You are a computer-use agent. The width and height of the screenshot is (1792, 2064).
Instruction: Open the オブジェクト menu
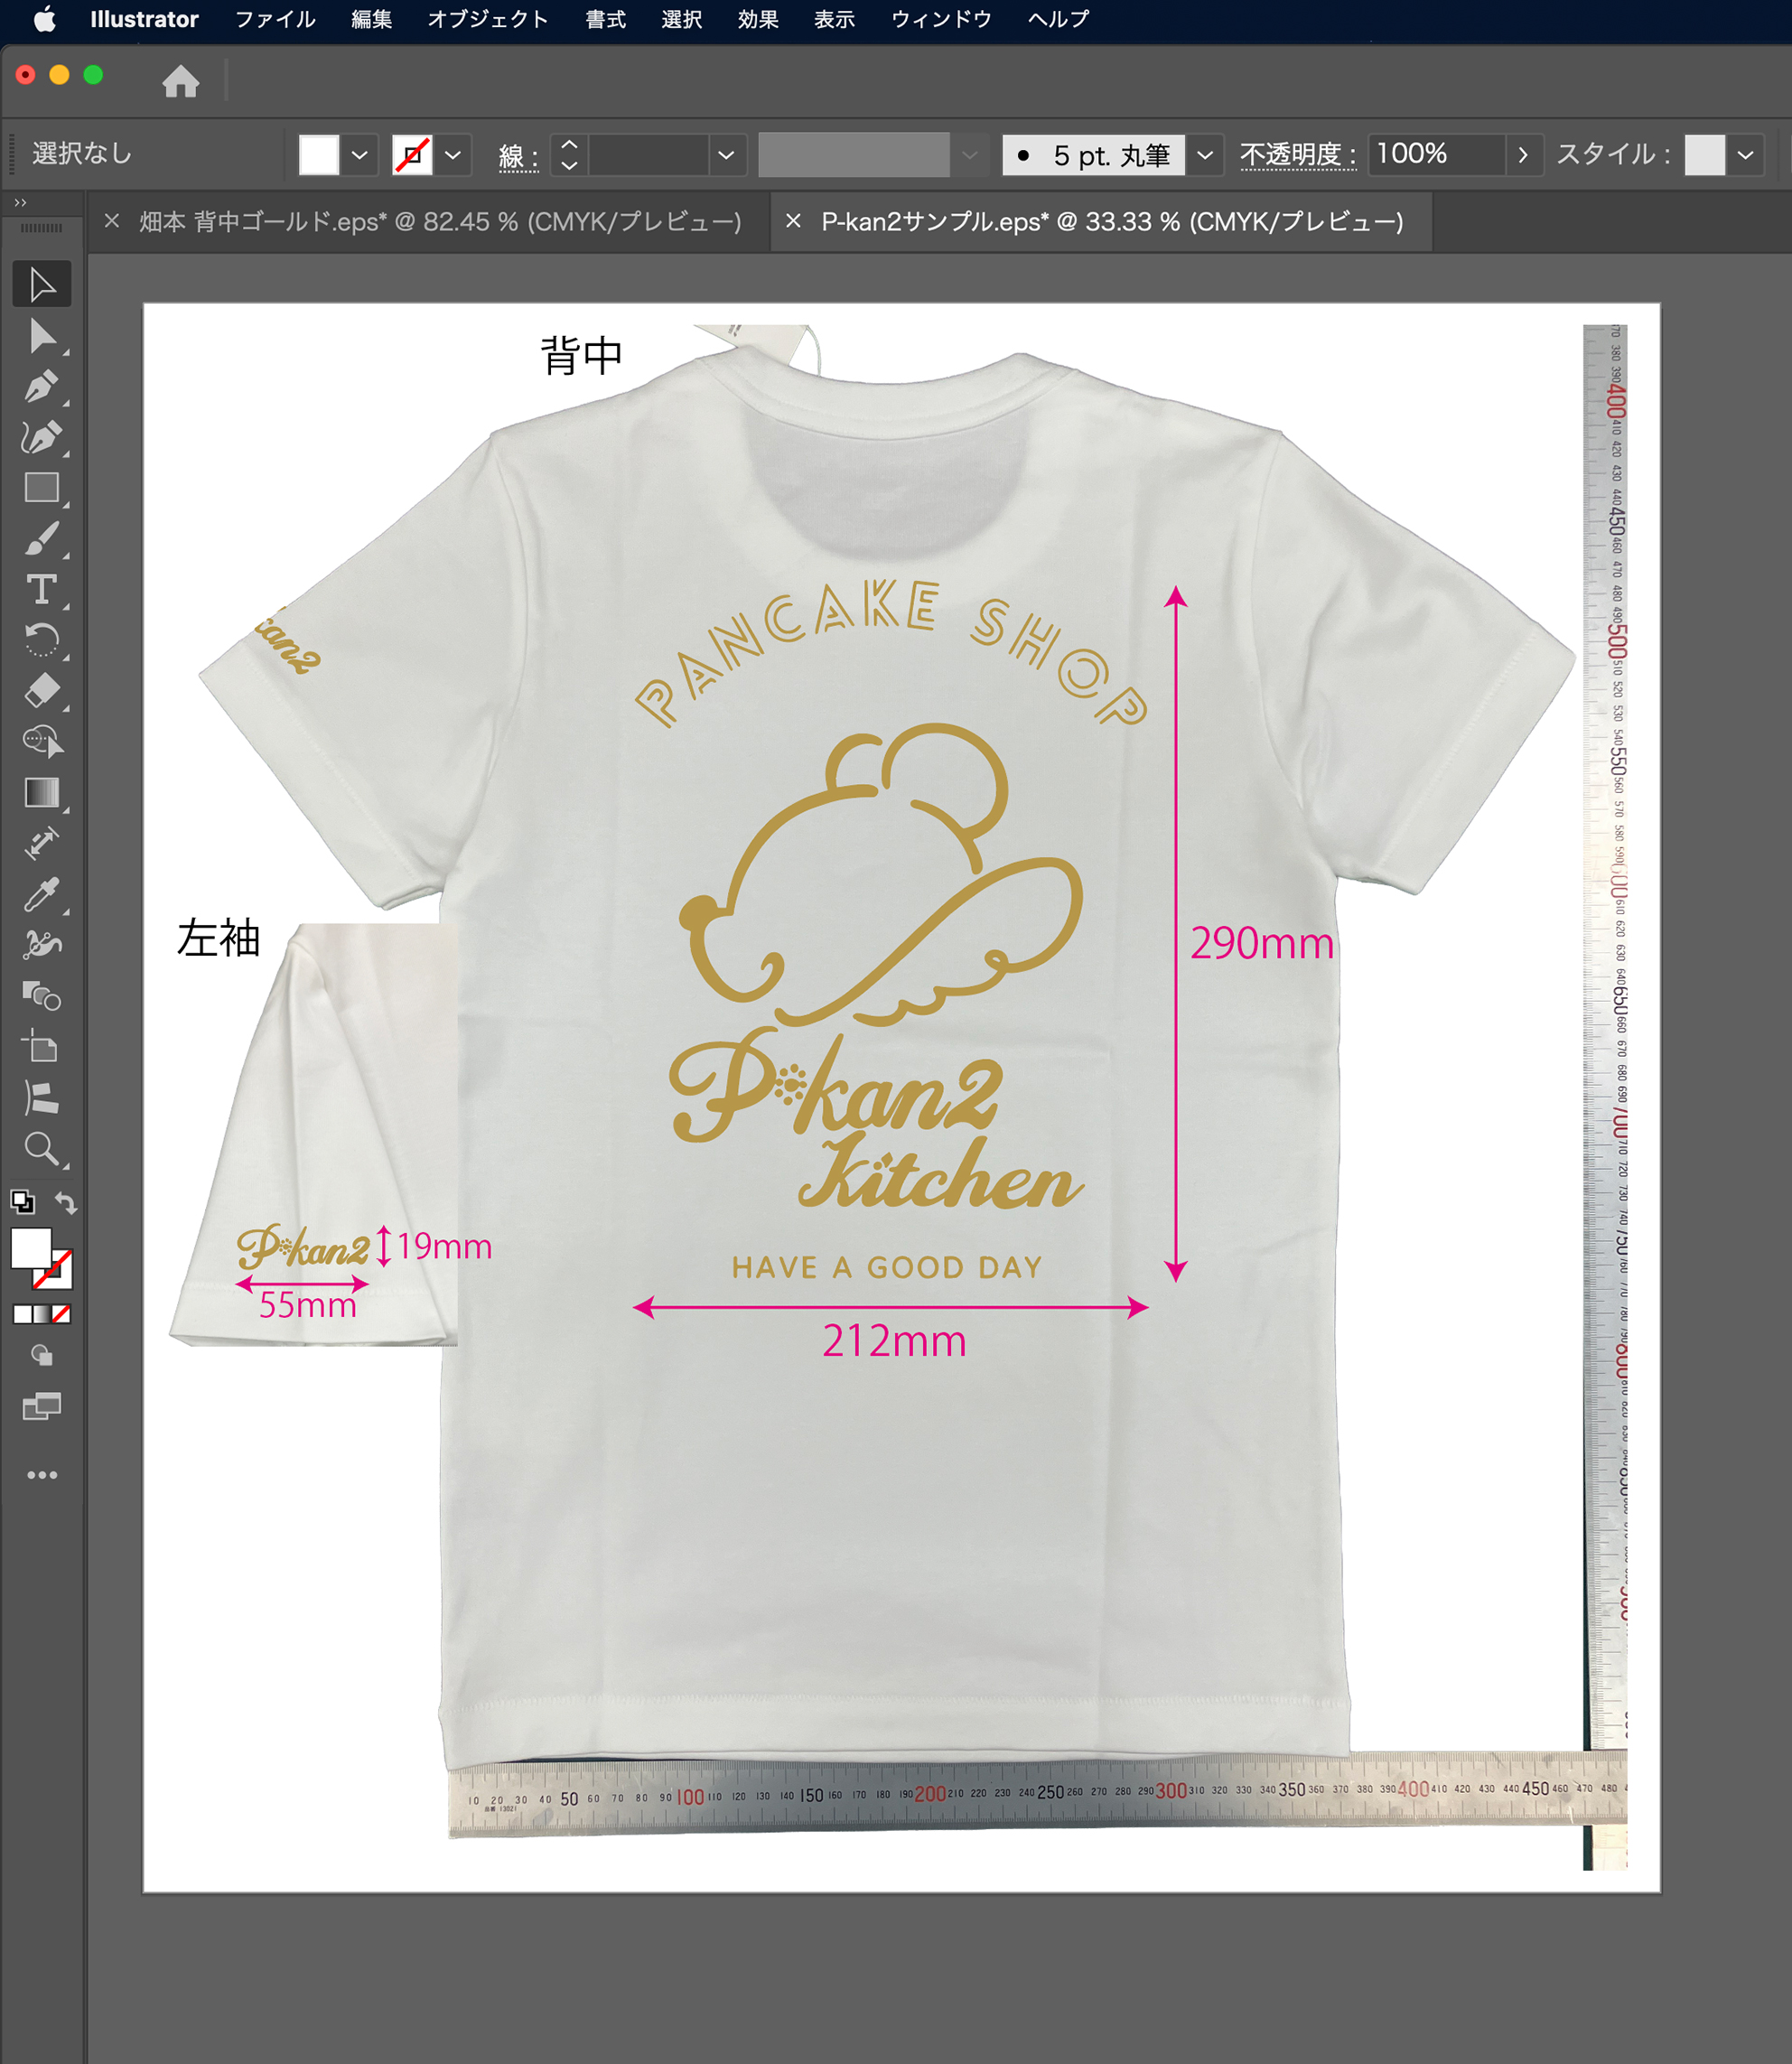[x=488, y=19]
